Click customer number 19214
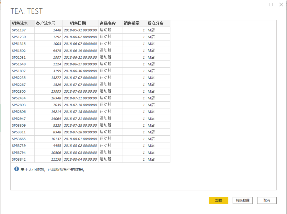 [48, 112]
